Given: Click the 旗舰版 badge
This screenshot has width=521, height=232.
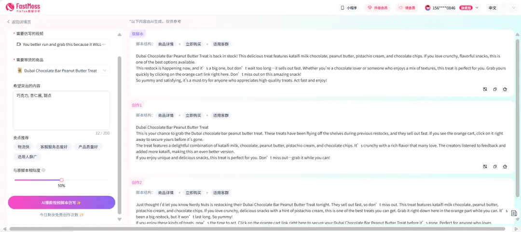Looking at the screenshot, I should point(466,8).
